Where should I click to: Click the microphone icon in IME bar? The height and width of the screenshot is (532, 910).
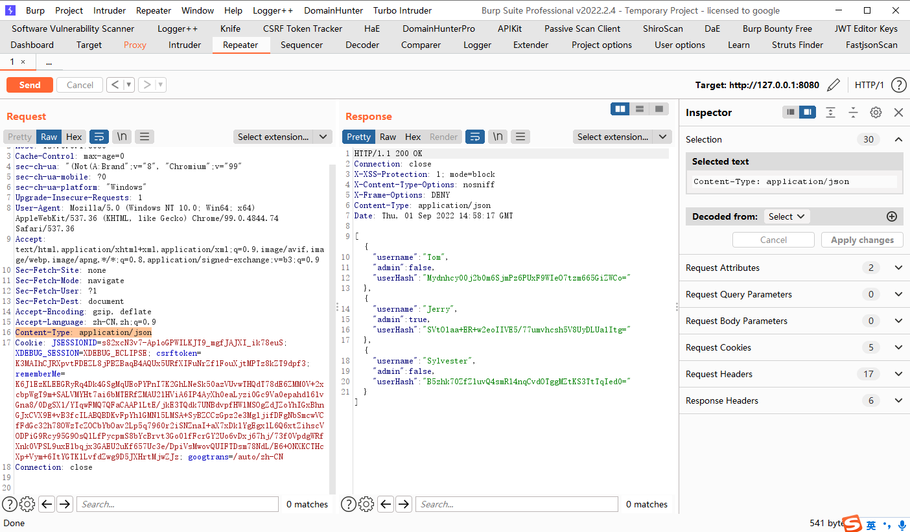[902, 525]
